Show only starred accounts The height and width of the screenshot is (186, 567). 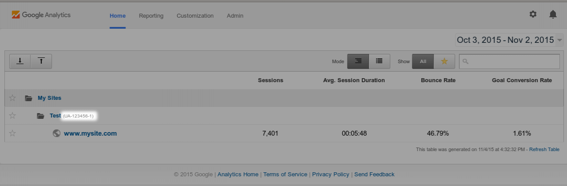(x=444, y=61)
